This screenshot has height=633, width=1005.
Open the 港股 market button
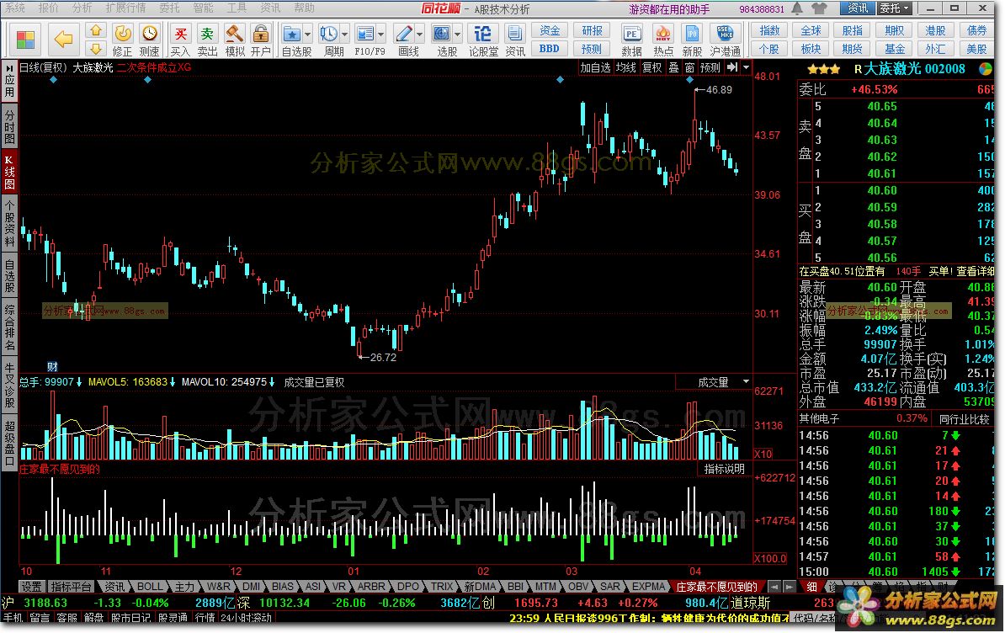click(x=935, y=31)
